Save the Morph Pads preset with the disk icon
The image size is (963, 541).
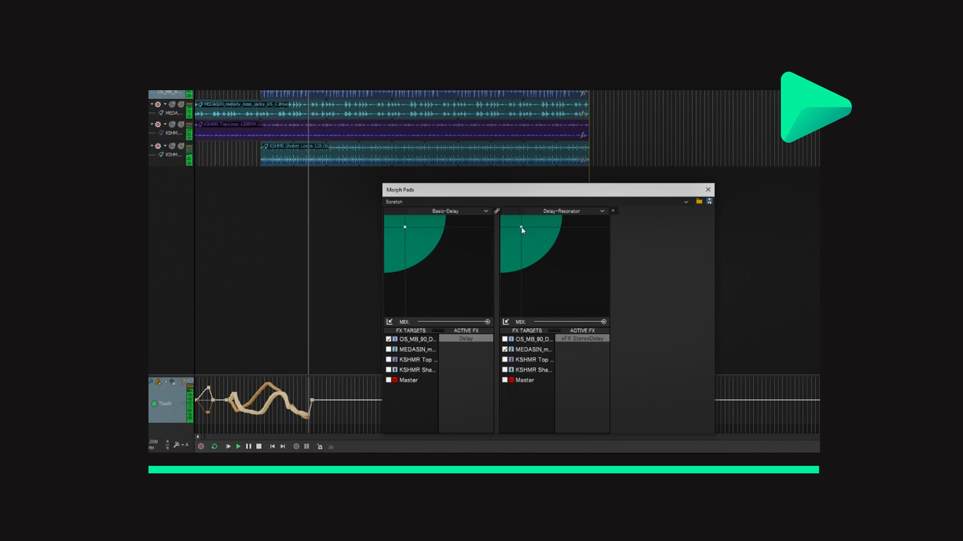pos(709,201)
